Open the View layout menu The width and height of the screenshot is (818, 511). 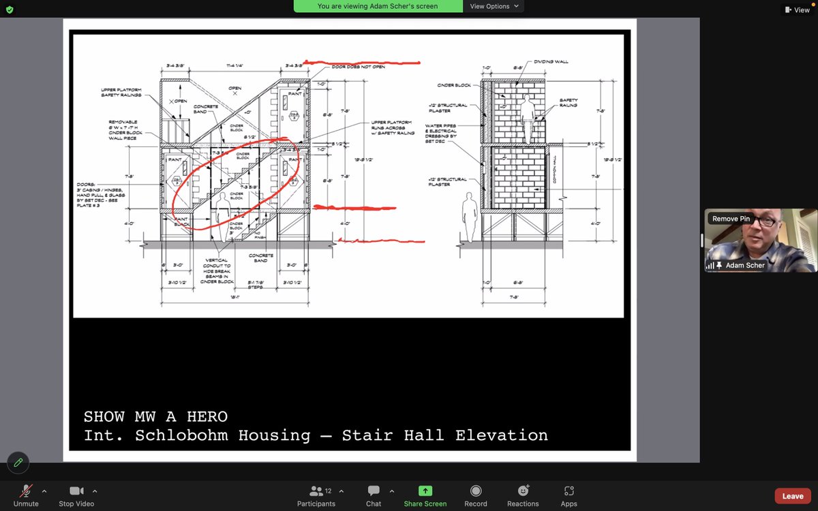coord(796,10)
